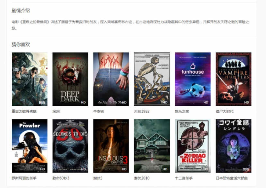Click the 深洞 title link
Screen dimensions: 266x188
[56, 112]
